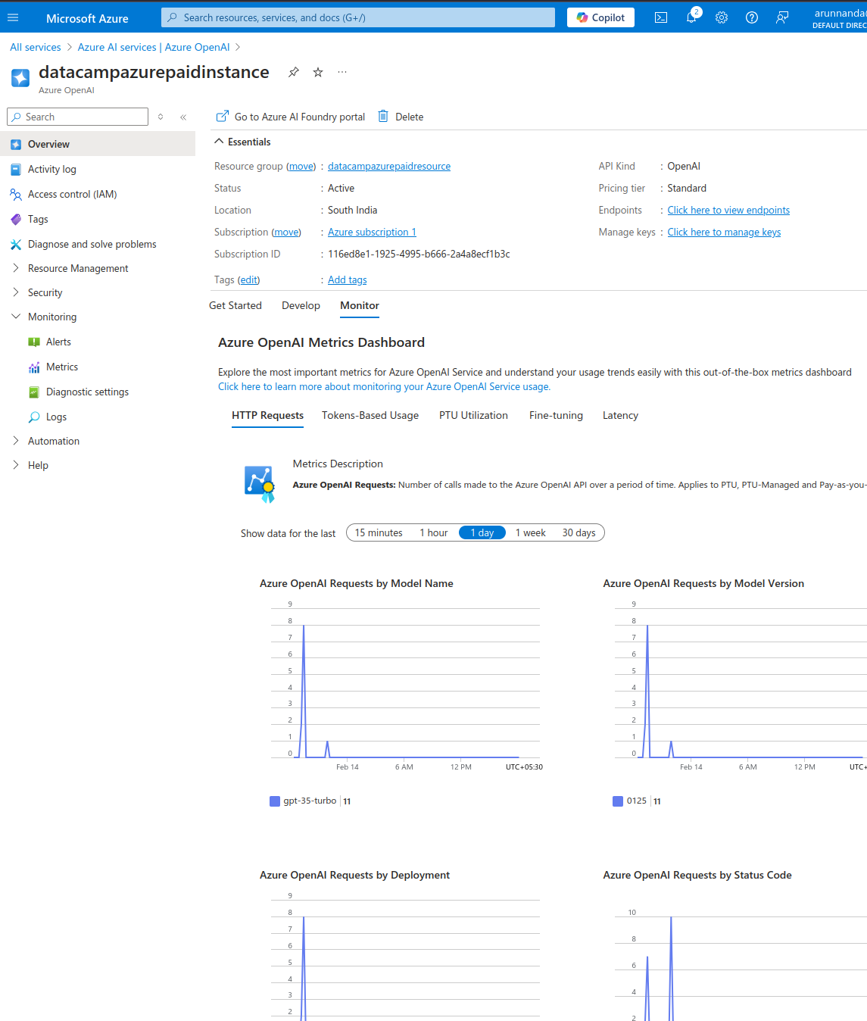Click the Activity log icon
867x1021 pixels.
click(16, 169)
